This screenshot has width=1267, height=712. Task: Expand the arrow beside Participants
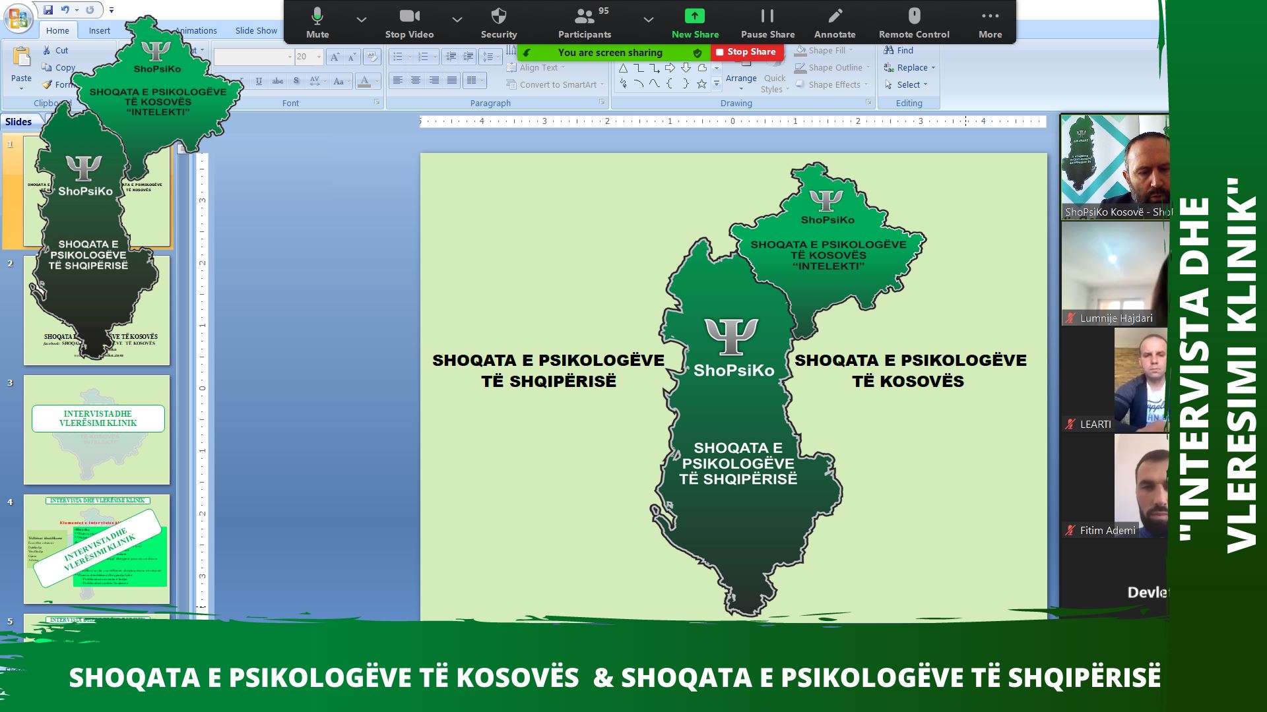[x=648, y=20]
